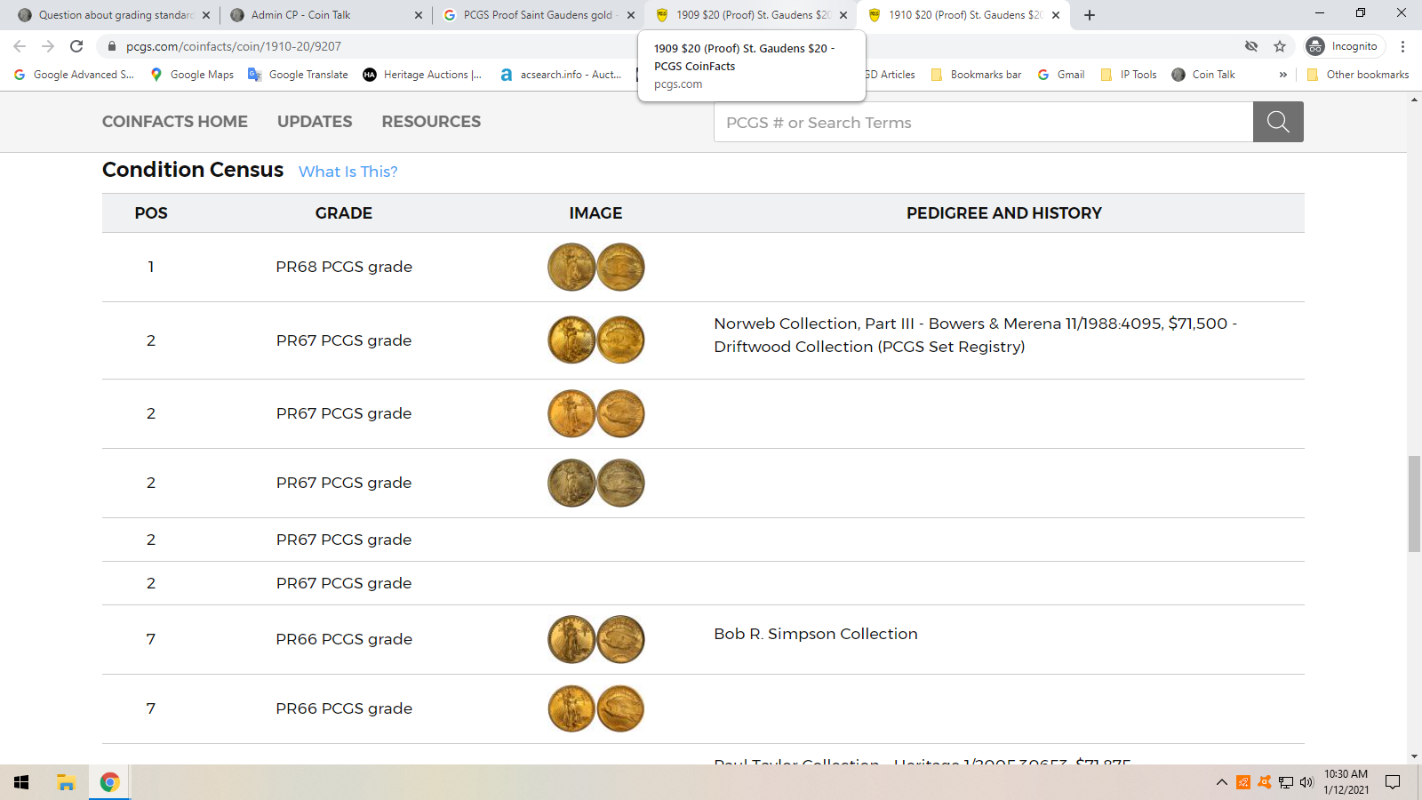Click the browser forward arrow
The height and width of the screenshot is (800, 1422).
(48, 46)
